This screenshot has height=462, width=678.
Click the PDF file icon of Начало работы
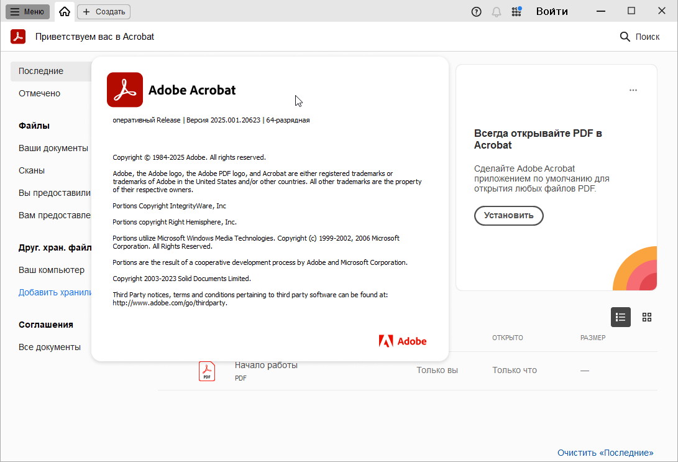pyautogui.click(x=207, y=371)
